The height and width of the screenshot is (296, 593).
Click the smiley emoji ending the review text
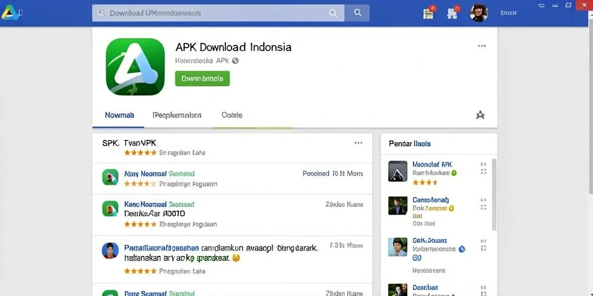pos(236,258)
